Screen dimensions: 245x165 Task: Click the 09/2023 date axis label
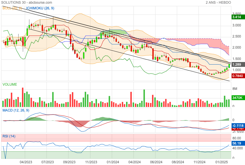point(69,162)
